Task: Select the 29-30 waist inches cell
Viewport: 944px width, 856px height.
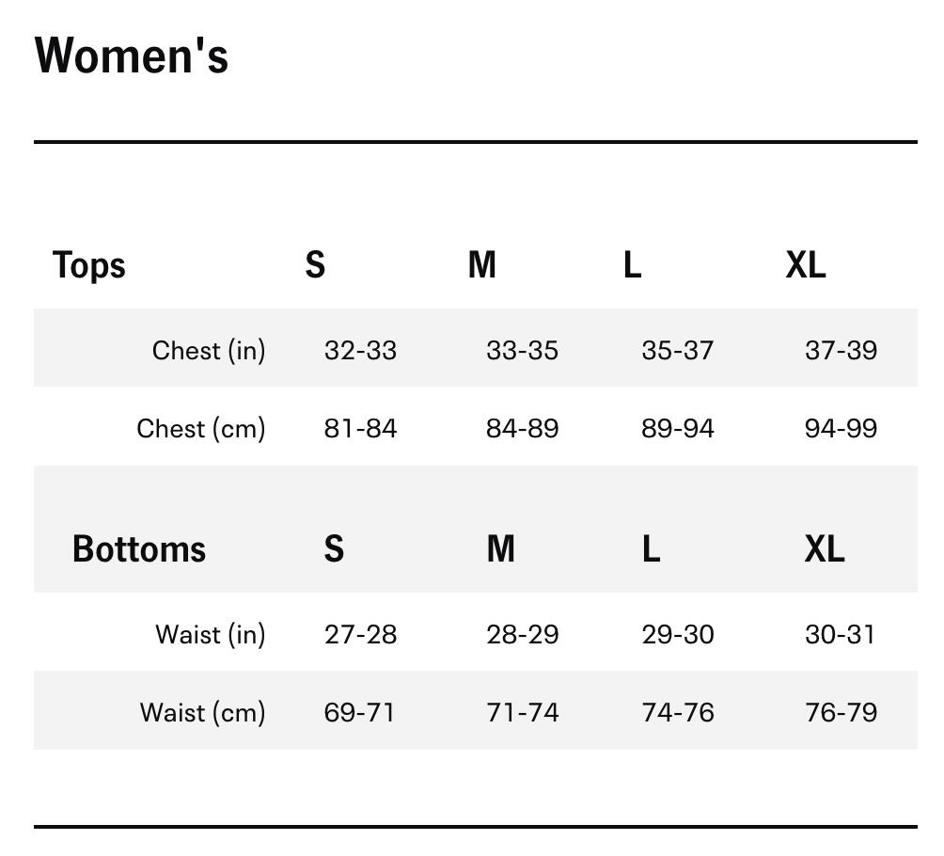Action: tap(678, 634)
